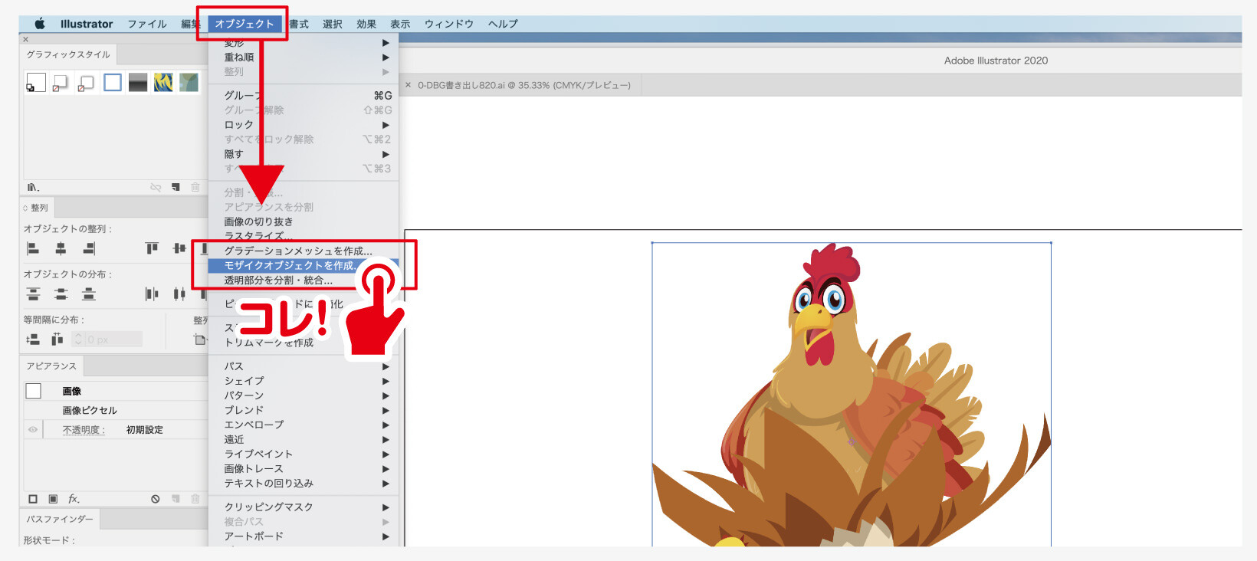Clear appearance with the no-entry icon

point(156,499)
